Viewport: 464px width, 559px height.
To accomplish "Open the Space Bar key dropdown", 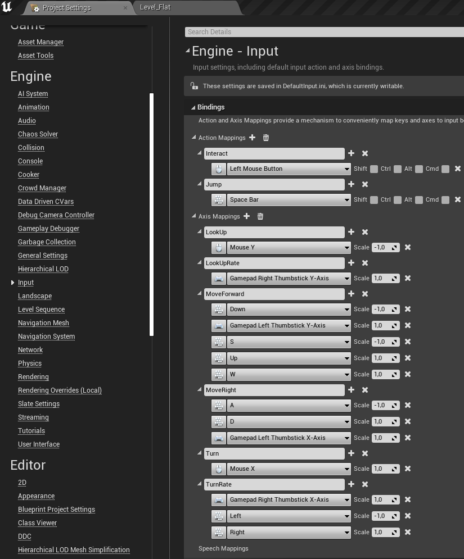I will 289,199.
